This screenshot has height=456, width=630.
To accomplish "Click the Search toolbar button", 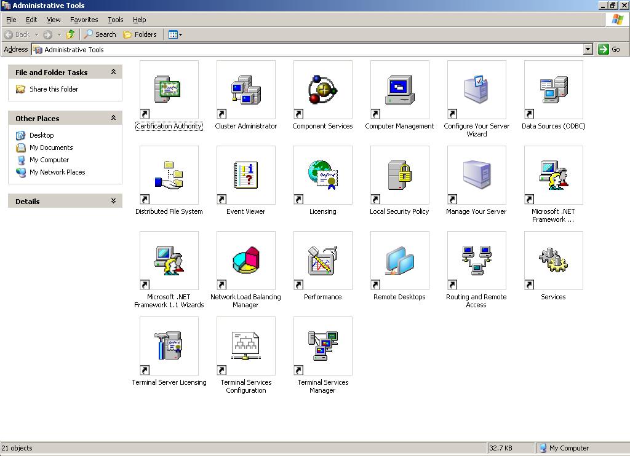I will (100, 34).
